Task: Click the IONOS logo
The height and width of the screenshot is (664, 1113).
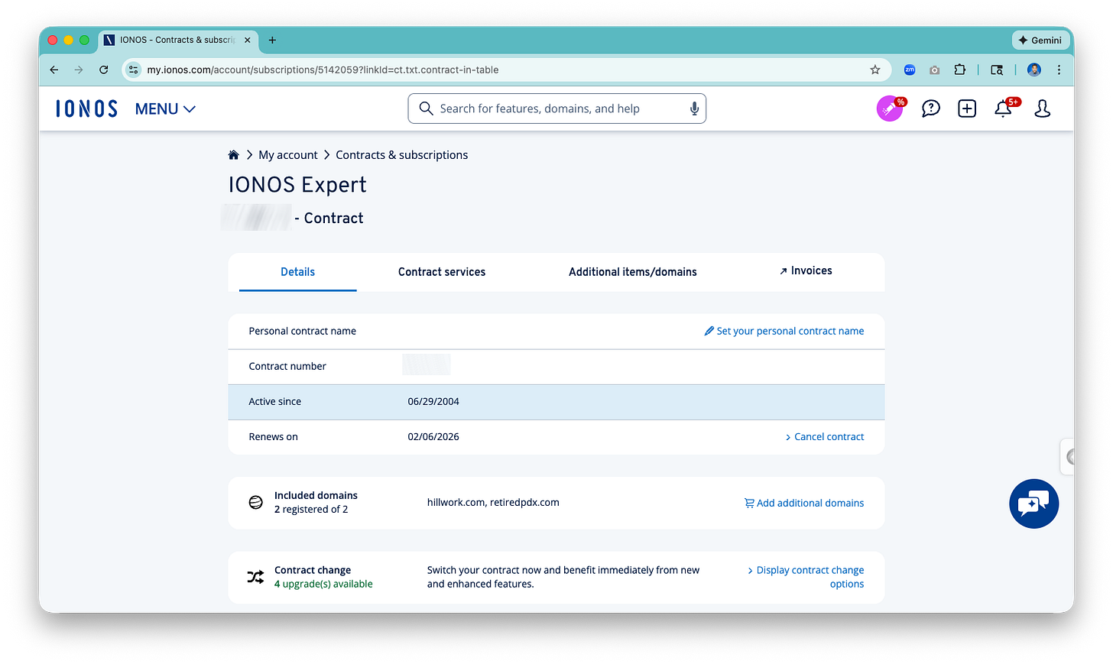Action: tap(86, 109)
